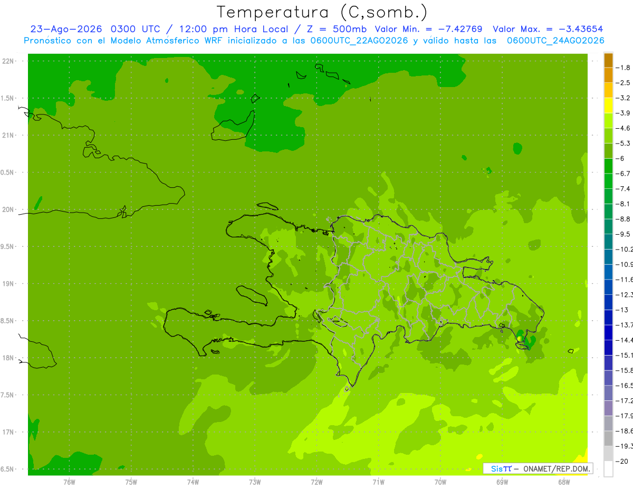
Task: Click the "0300 UTC" time label
Action: 135,29
